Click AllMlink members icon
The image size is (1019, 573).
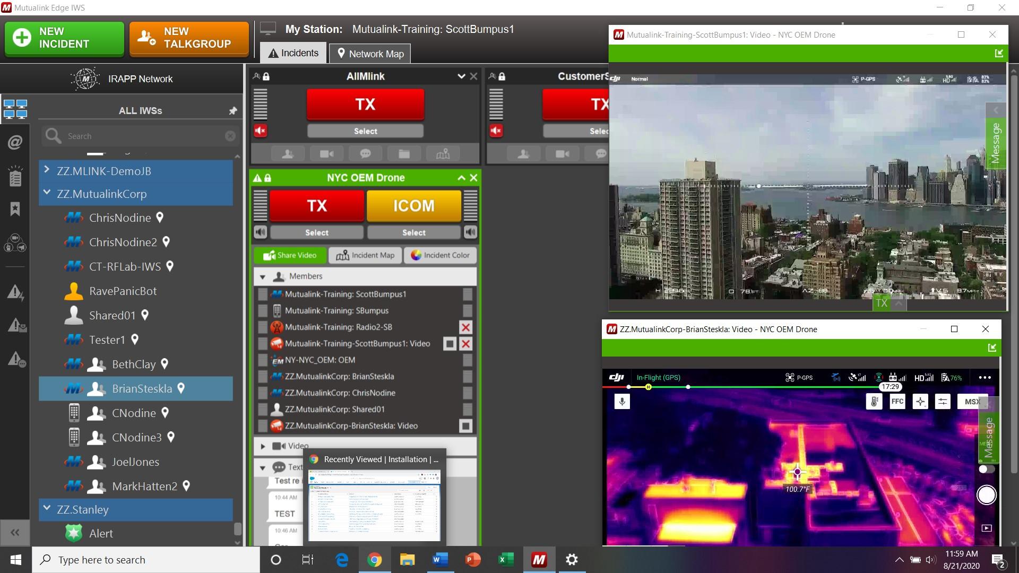[288, 154]
